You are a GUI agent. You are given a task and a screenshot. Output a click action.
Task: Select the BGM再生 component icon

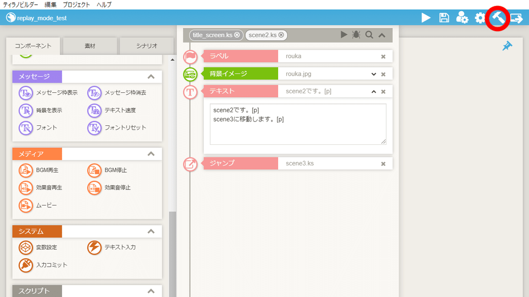click(x=26, y=170)
